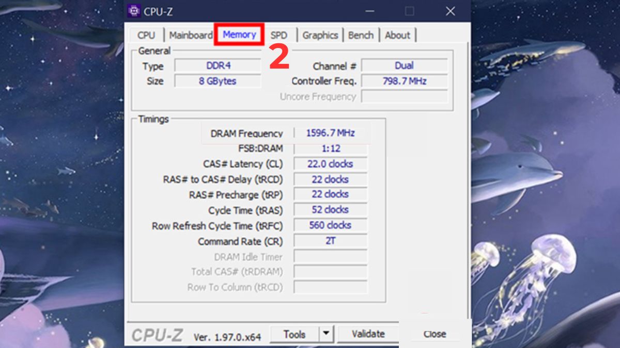
Task: Switch to the Bench tab
Action: 361,35
